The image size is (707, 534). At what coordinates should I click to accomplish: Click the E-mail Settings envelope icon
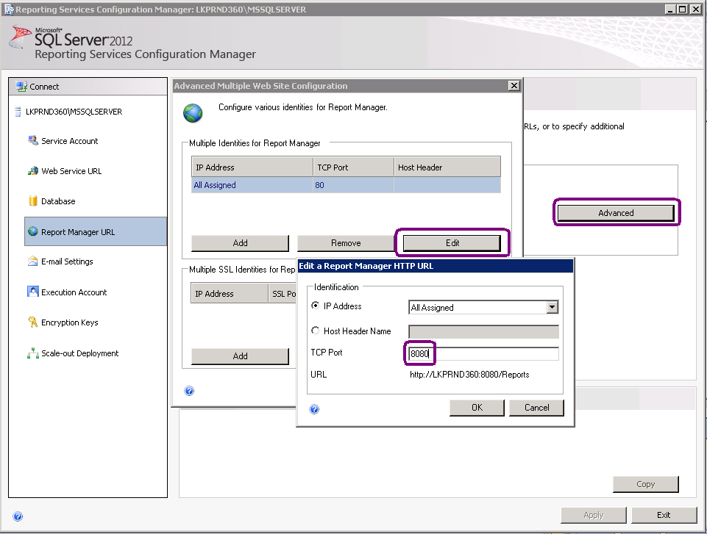click(33, 261)
